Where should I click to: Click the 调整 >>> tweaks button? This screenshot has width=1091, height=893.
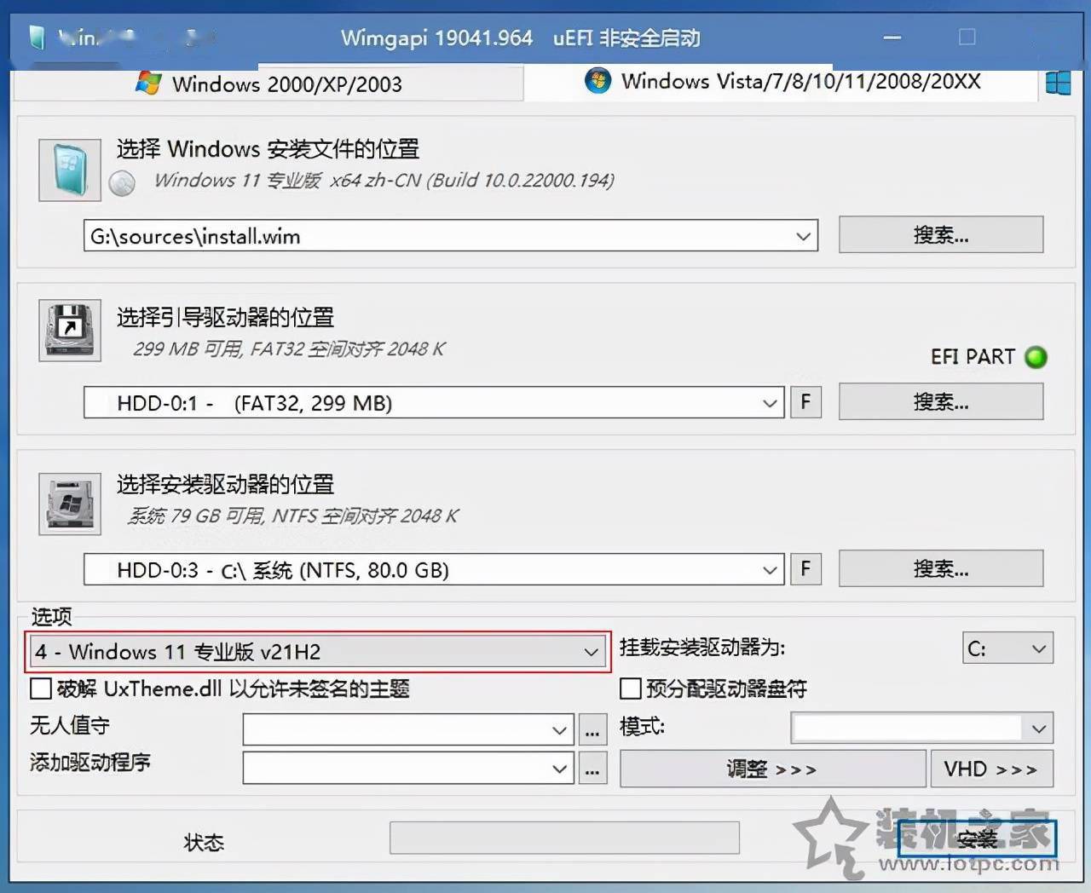[x=772, y=769]
